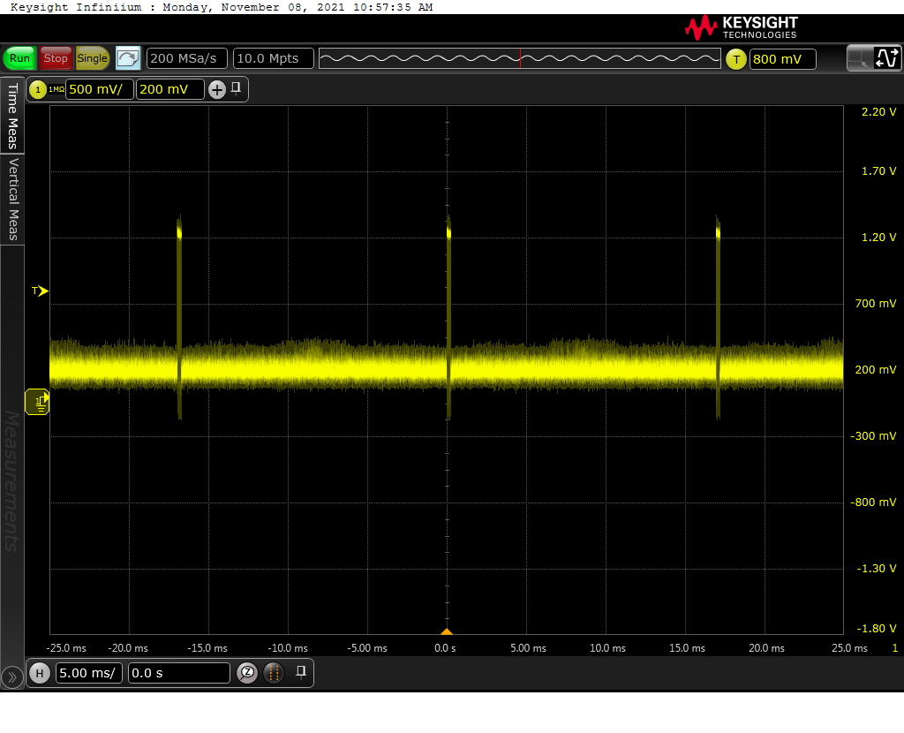
Task: Expand the bottom-left double chevron panel
Action: (x=12, y=677)
